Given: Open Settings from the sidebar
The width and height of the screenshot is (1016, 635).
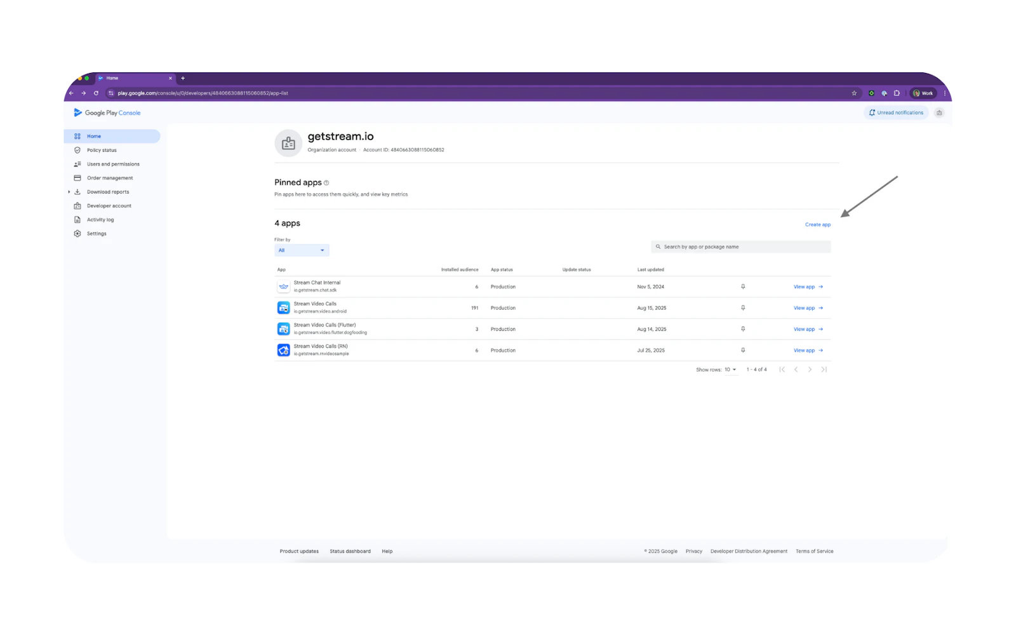Looking at the screenshot, I should (97, 234).
